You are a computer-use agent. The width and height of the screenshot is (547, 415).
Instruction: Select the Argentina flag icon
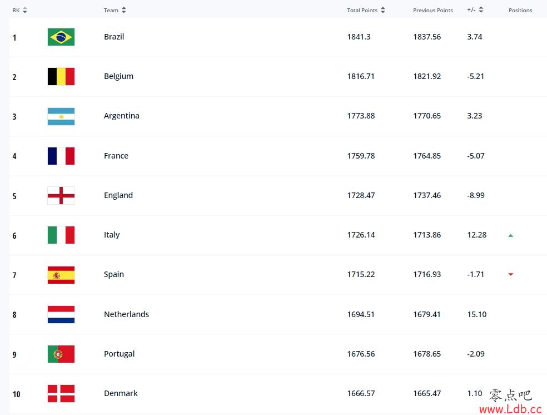[61, 116]
